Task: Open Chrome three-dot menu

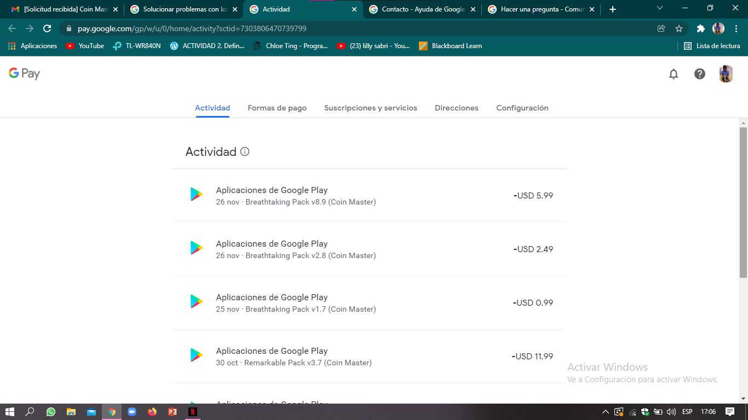Action: (x=736, y=28)
